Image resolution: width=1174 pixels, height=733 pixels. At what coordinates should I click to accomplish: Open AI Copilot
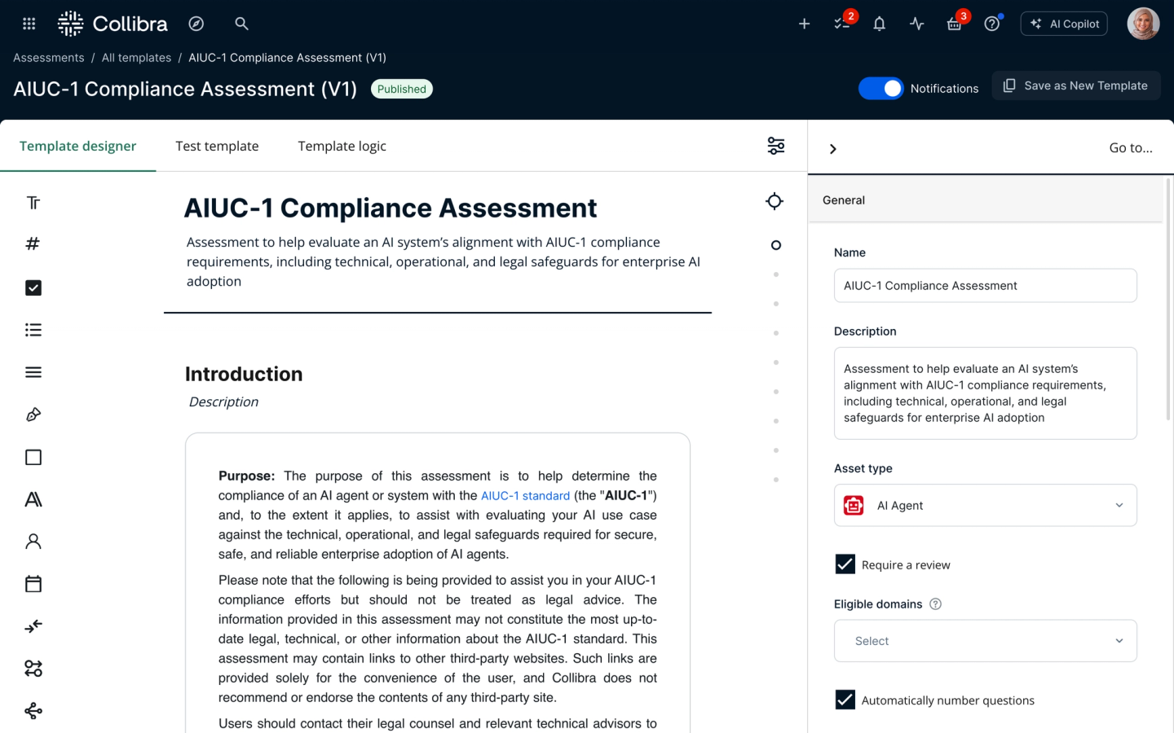[x=1064, y=24]
